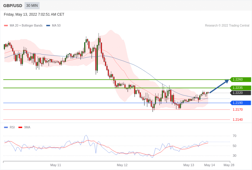Click the May 14 date axis label
The width and height of the screenshot is (252, 170).
pyautogui.click(x=209, y=165)
